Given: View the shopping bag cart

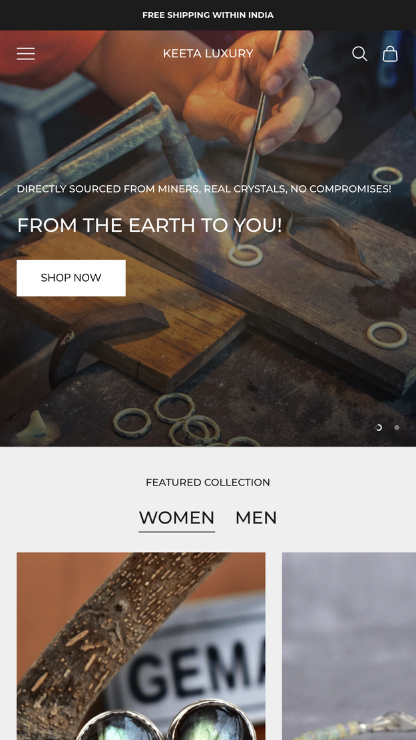Looking at the screenshot, I should [x=390, y=54].
